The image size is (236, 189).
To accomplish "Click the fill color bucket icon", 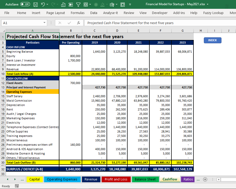I will tap(102, 4).
